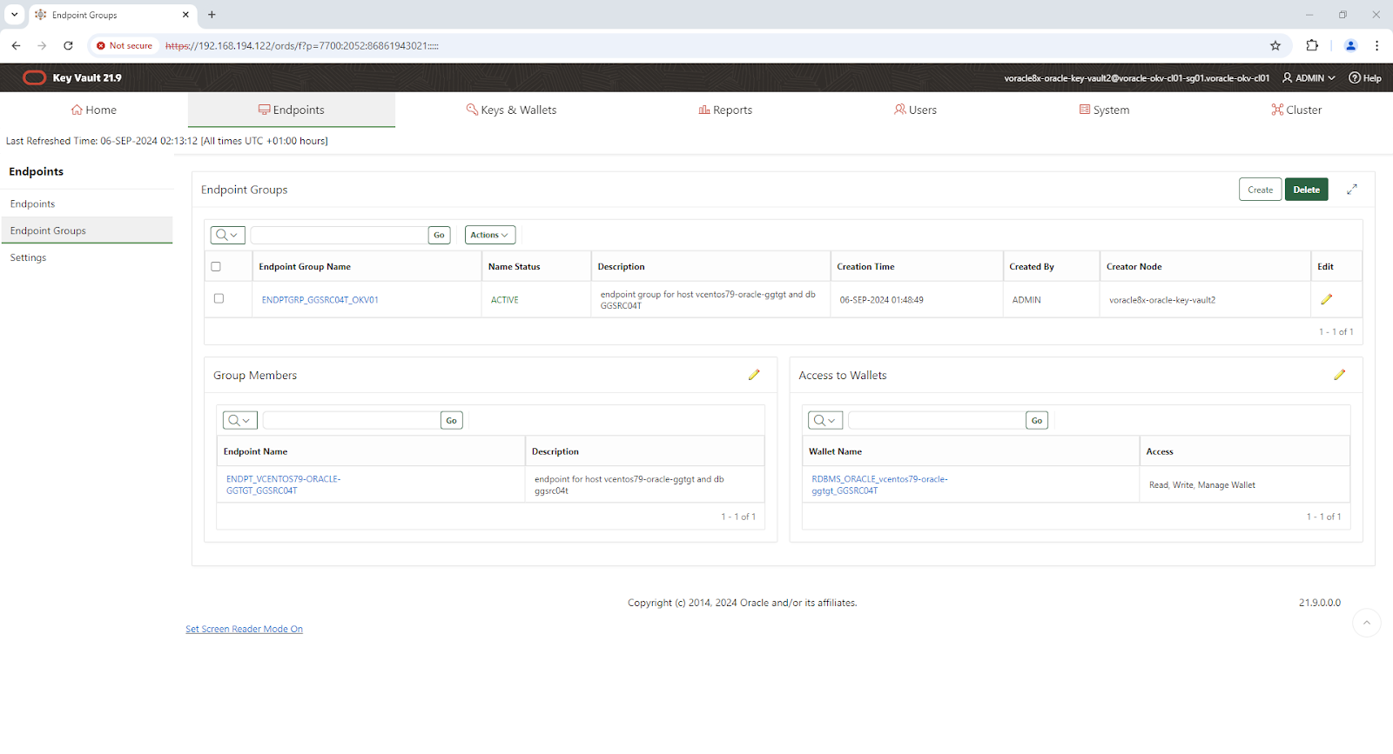Tick the ENDPTGRP_GGSRC04T_OKV01 row checkbox

[219, 298]
